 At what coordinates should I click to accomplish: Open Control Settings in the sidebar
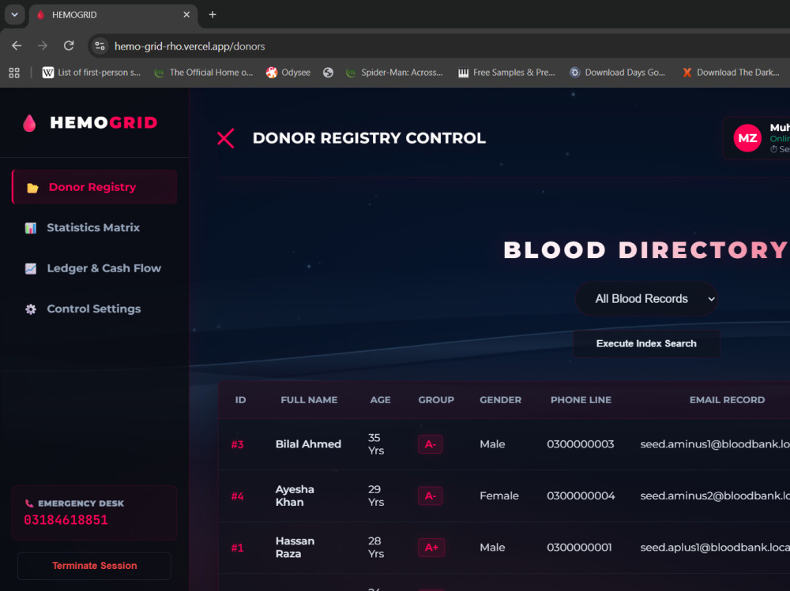tap(94, 309)
